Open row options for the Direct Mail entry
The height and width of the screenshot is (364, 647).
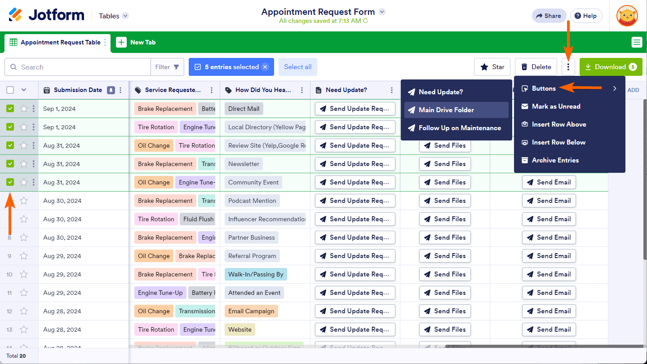(x=34, y=109)
